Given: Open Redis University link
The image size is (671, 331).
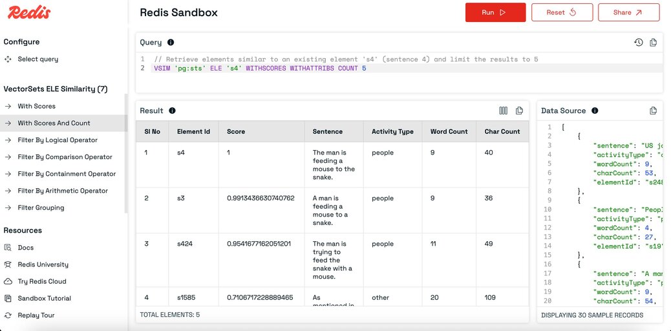Looking at the screenshot, I should (x=43, y=264).
